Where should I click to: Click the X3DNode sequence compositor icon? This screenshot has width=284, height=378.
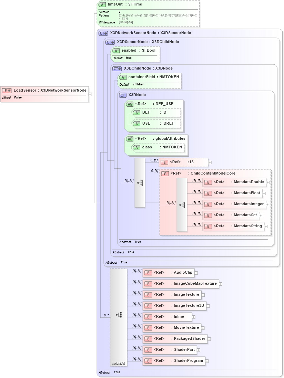point(140,183)
